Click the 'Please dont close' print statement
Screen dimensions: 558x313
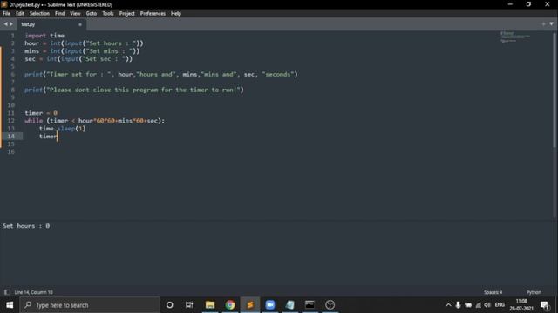134,90
